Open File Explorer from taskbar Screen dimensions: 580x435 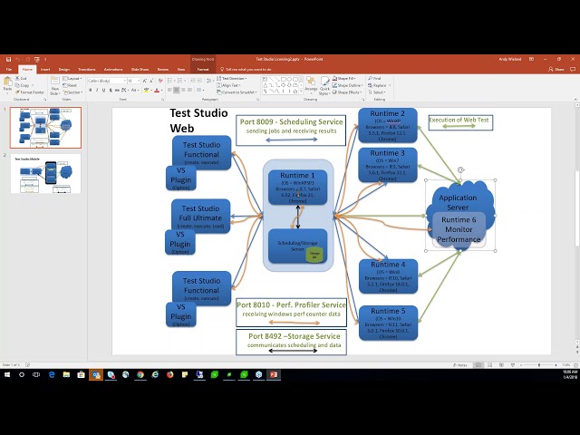point(66,374)
